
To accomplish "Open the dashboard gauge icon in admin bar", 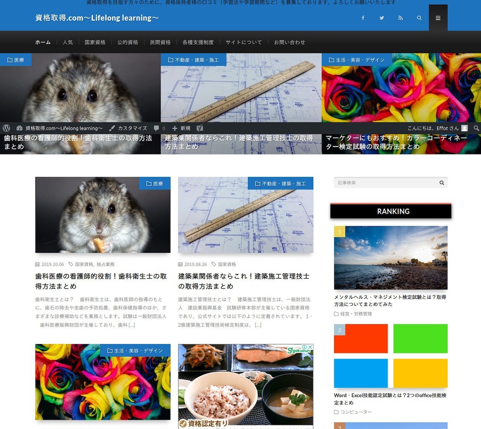I will click(x=19, y=128).
